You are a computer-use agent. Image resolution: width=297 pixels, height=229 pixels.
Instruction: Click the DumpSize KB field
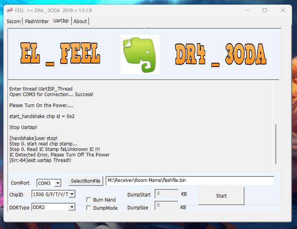pos(166,205)
